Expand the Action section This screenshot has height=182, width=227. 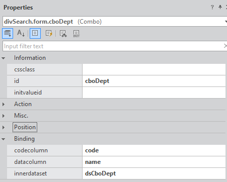click(4, 104)
